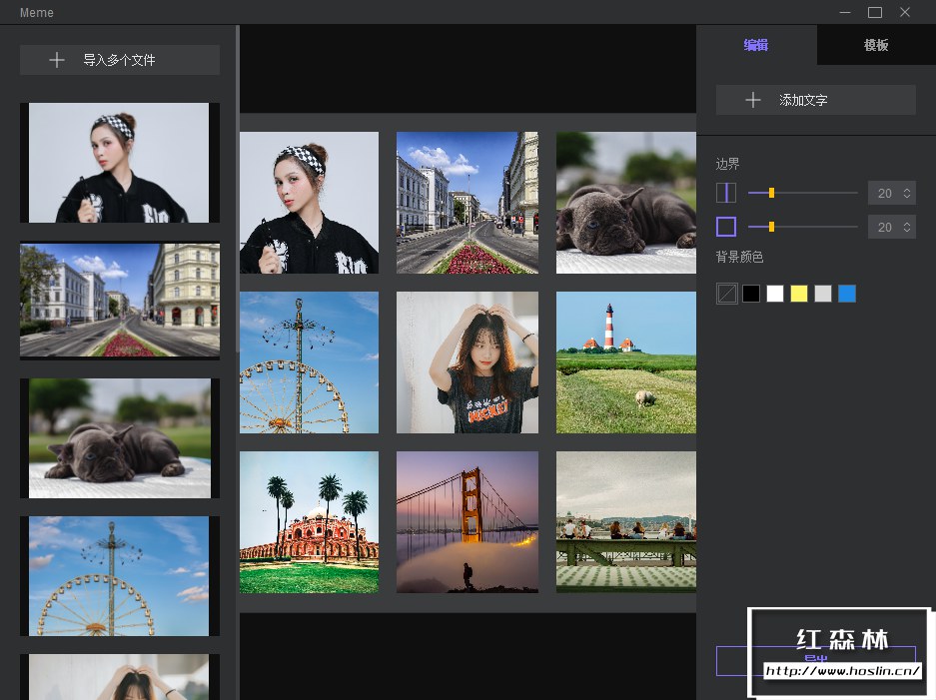Click the outer border value stepper arrows
Screen dimensions: 936x700
click(907, 227)
